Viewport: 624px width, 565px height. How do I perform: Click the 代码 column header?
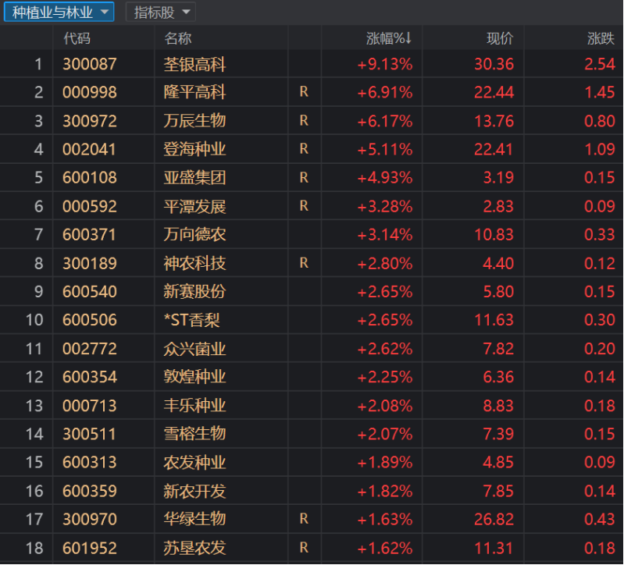tap(77, 37)
